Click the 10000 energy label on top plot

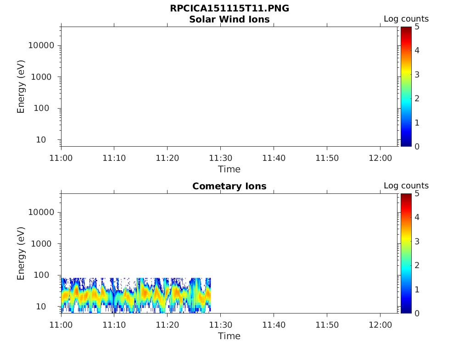tap(41, 45)
